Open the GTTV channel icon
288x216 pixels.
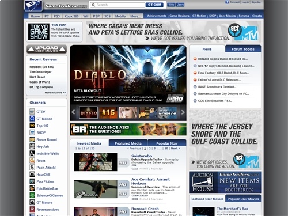coord(32,112)
